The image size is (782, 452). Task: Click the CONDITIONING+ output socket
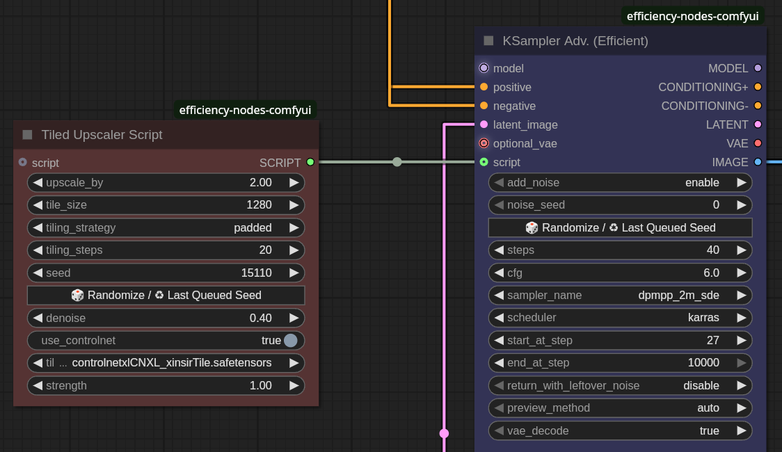click(758, 87)
